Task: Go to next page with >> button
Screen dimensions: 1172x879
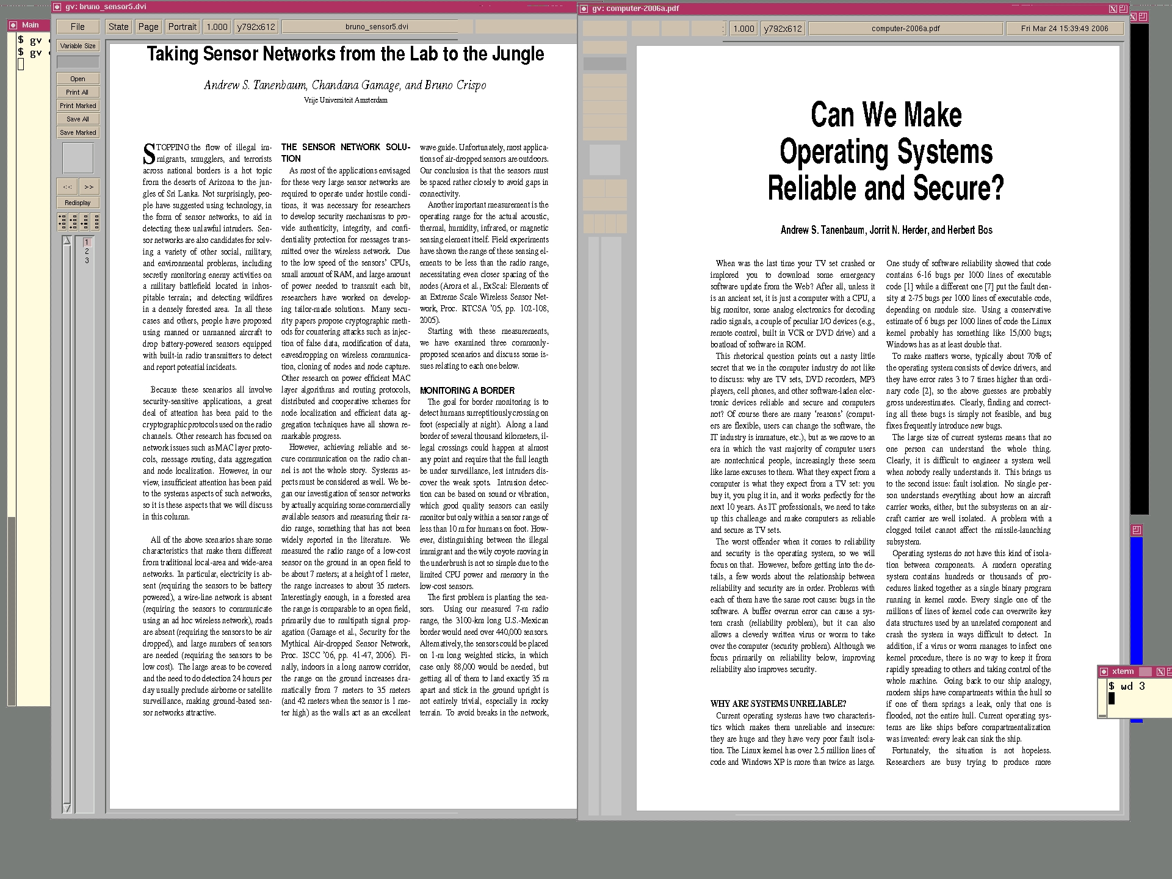Action: (x=89, y=187)
